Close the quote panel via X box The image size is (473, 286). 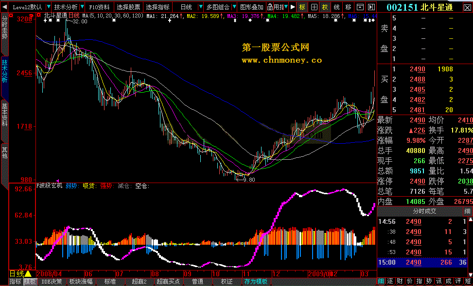click(x=467, y=7)
